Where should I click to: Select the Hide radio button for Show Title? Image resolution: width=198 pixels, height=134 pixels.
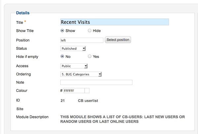tap(89, 31)
